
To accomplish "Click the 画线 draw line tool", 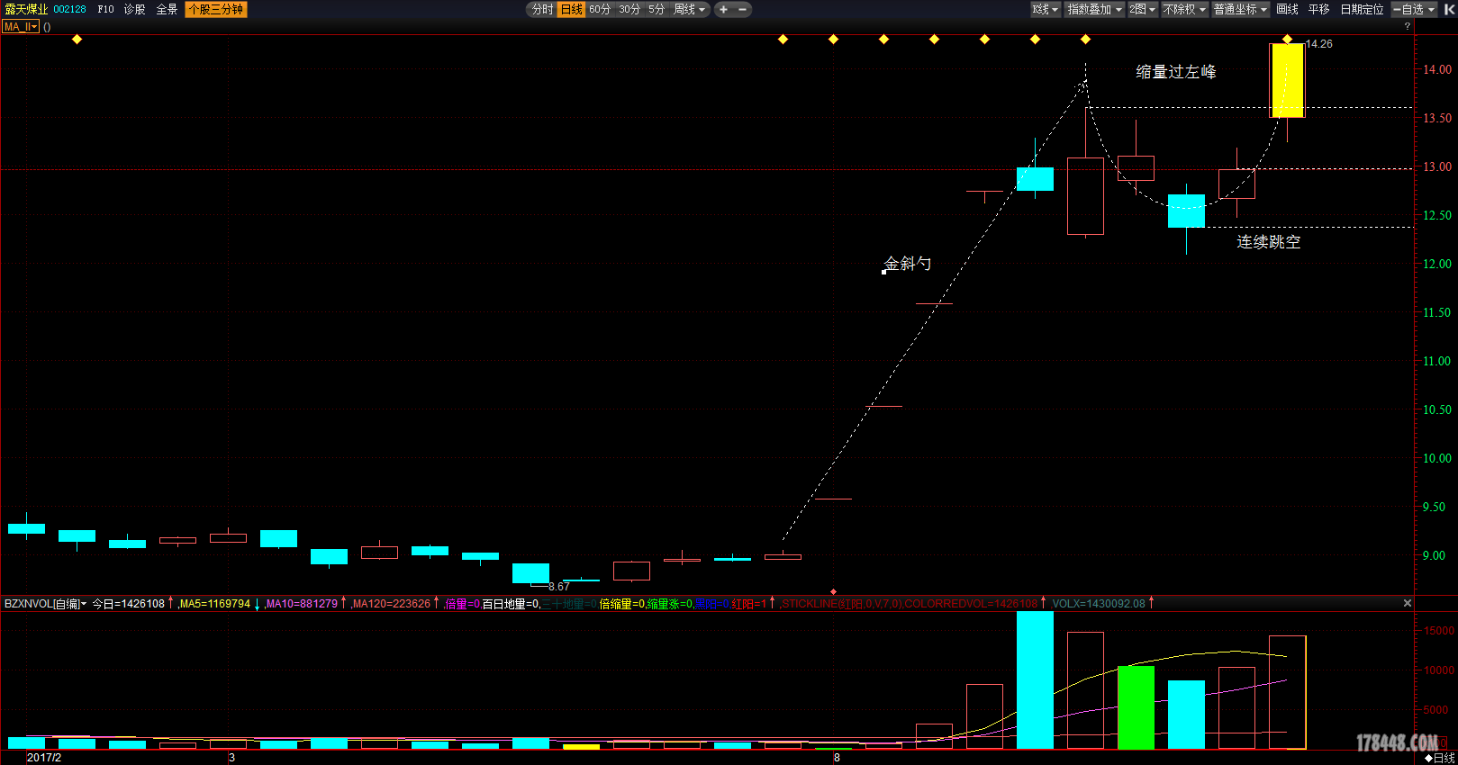I will click(x=1288, y=9).
